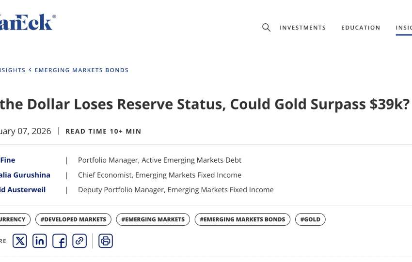Select the #Developed Markets tag
Screen dimensions: 412x262
tap(73, 219)
